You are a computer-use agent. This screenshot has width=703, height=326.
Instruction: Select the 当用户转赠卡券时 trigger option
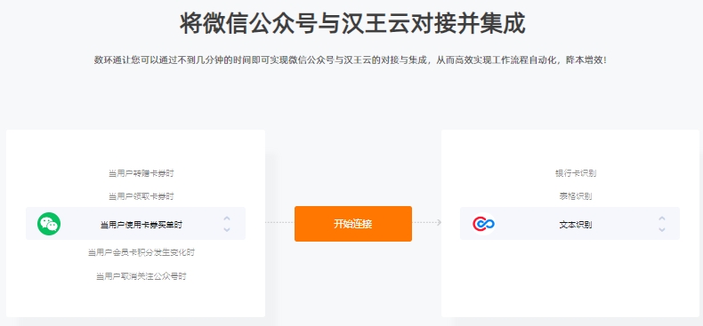click(141, 173)
